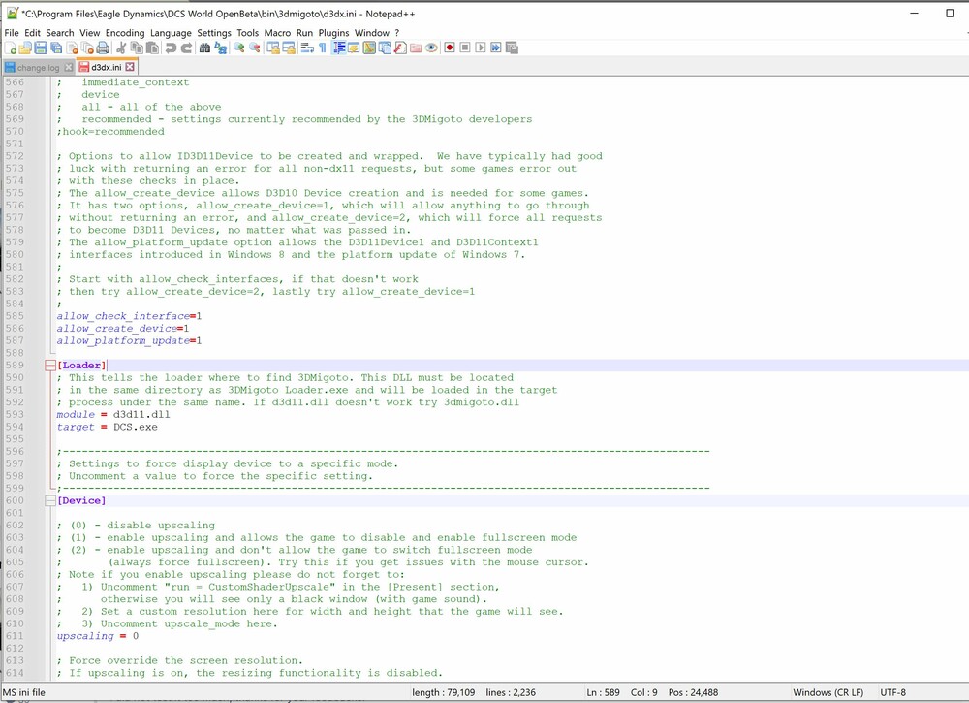Collapse the [Loader] section fold marker
The height and width of the screenshot is (703, 969).
click(49, 366)
